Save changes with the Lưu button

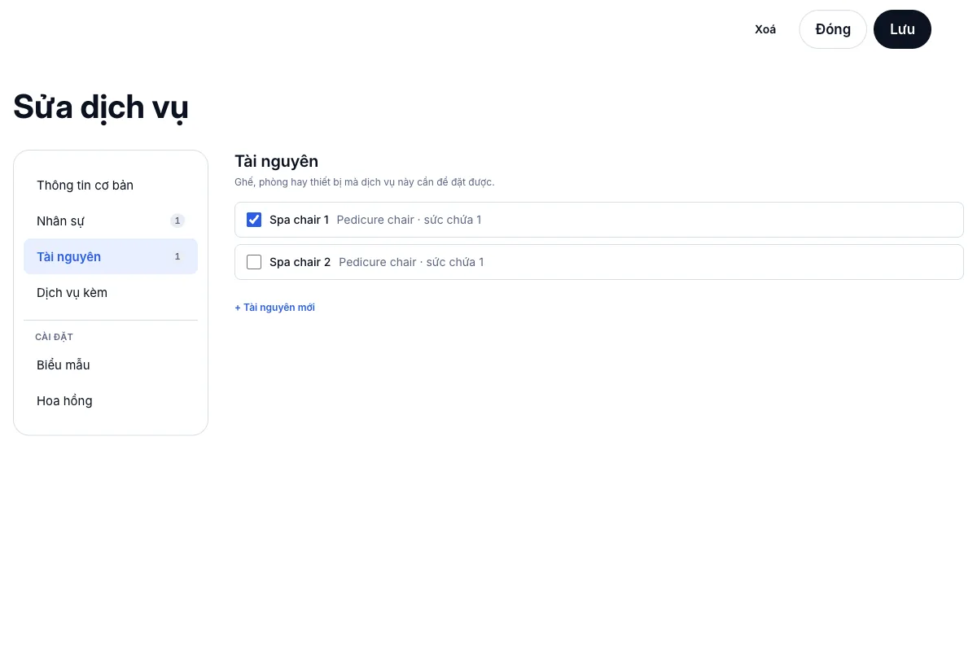pos(902,29)
